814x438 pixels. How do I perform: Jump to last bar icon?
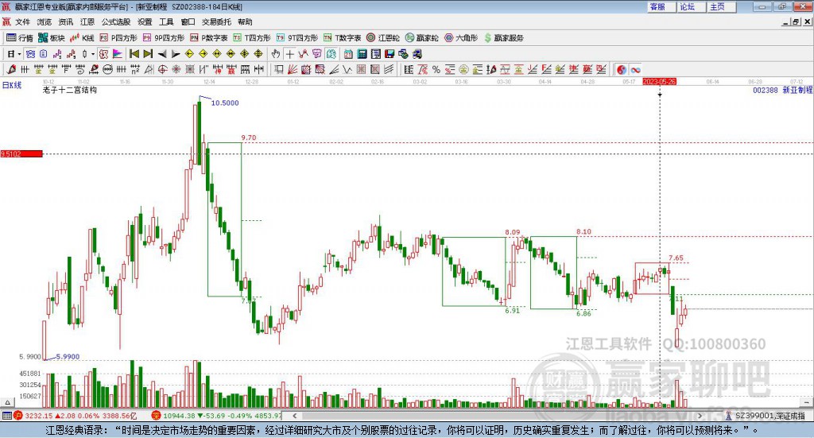[148, 54]
